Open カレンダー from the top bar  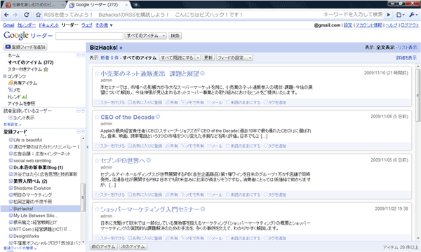(x=27, y=25)
